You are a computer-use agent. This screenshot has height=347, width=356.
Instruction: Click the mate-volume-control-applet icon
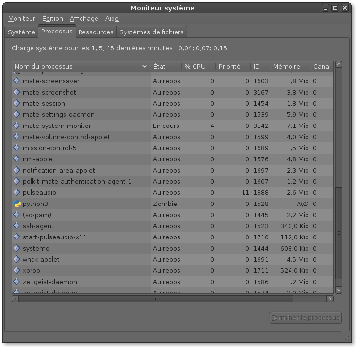(x=17, y=137)
